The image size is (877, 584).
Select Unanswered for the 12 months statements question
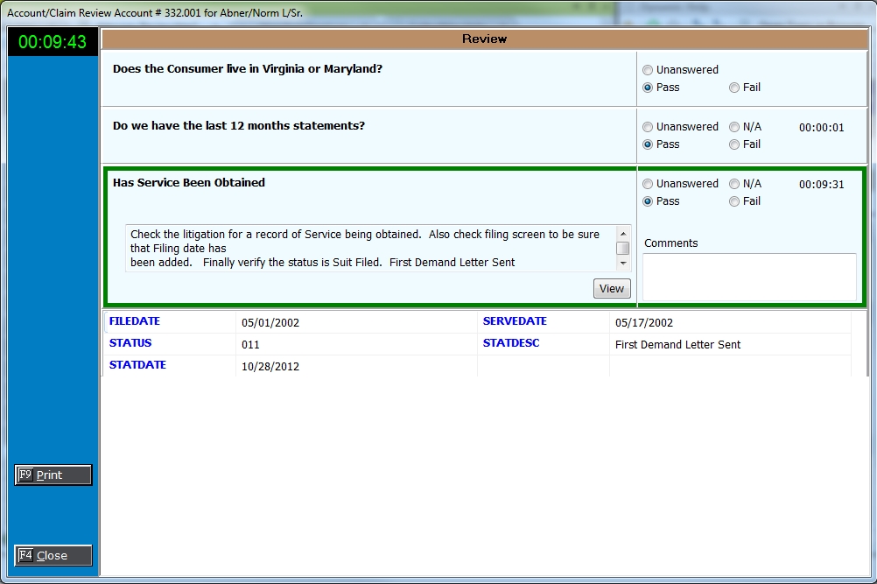pyautogui.click(x=648, y=127)
